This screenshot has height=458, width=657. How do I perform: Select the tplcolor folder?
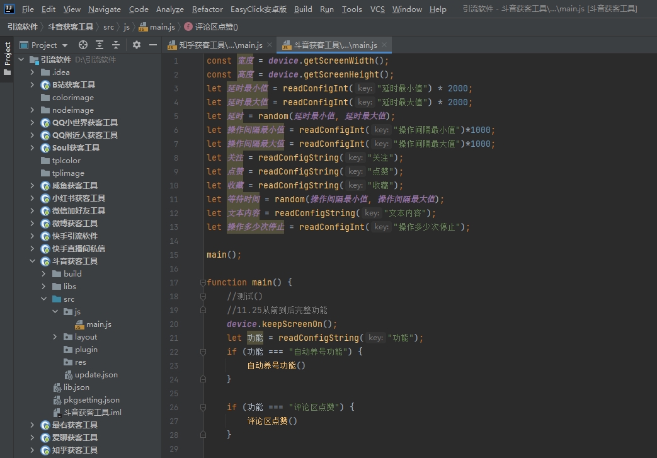(60, 160)
